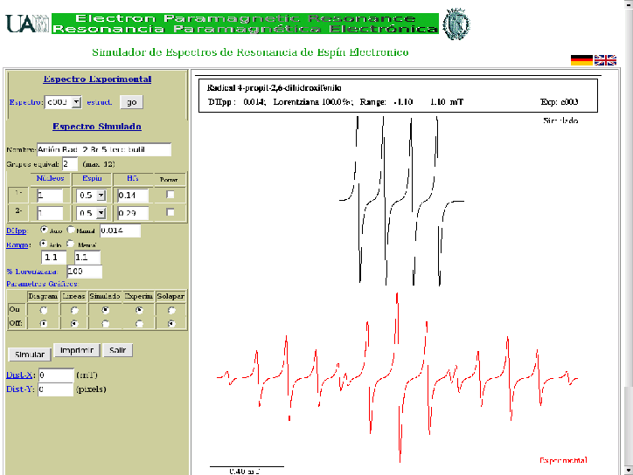The image size is (633, 475).
Task: Click the row 1 HS field 0.14
Action: (x=133, y=196)
